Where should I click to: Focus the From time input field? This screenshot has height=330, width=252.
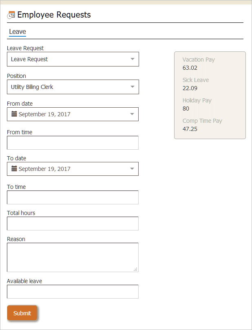pyautogui.click(x=73, y=143)
